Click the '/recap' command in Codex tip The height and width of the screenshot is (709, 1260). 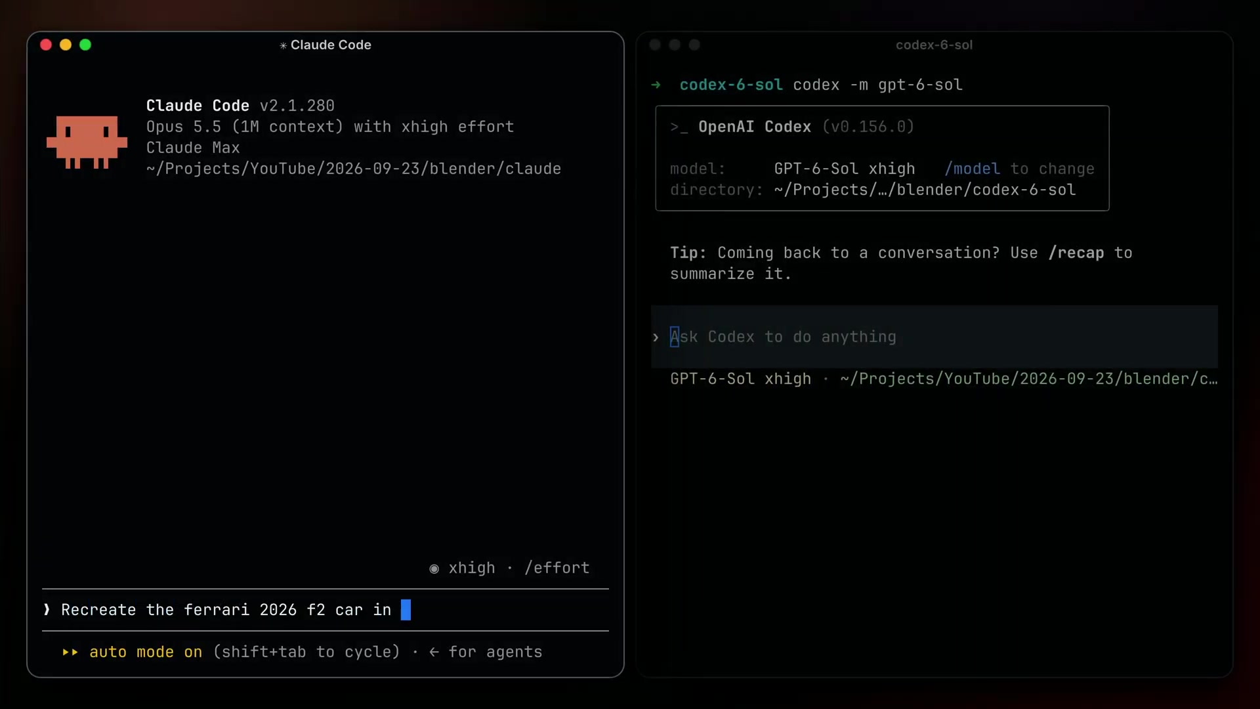1076,253
